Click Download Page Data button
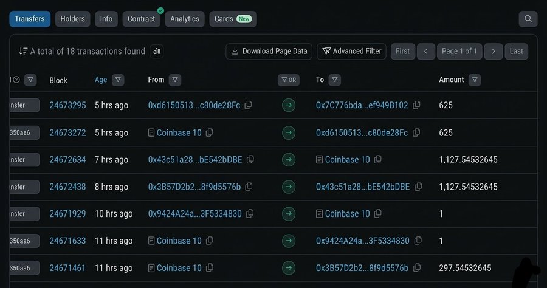The image size is (547, 288). [x=269, y=51]
